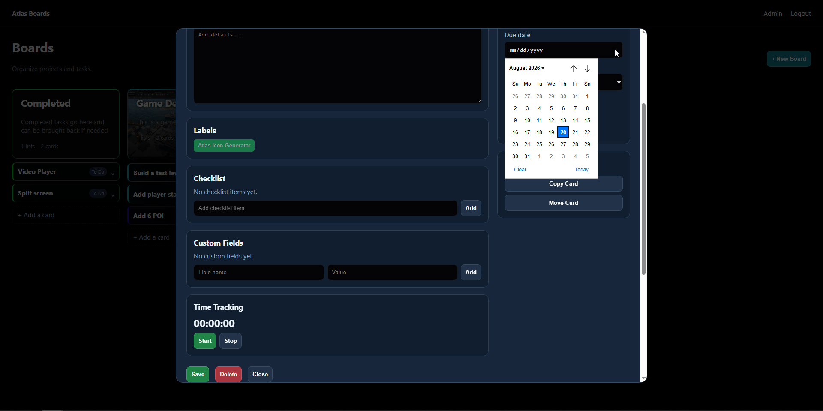Add the checklist item
823x411 pixels.
pos(471,208)
